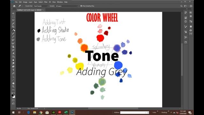This screenshot has height=115, width=204.
Task: Reset default foreground and background colors
Action: tap(12, 93)
